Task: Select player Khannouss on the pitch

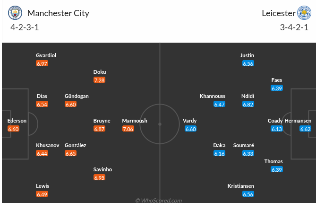Action: click(x=213, y=96)
